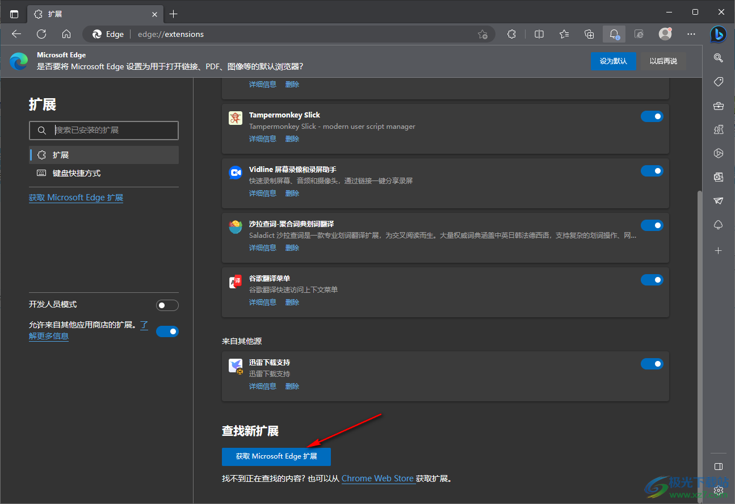This screenshot has height=504, width=735.
Task: Open split screen icon in toolbar
Action: 539,34
